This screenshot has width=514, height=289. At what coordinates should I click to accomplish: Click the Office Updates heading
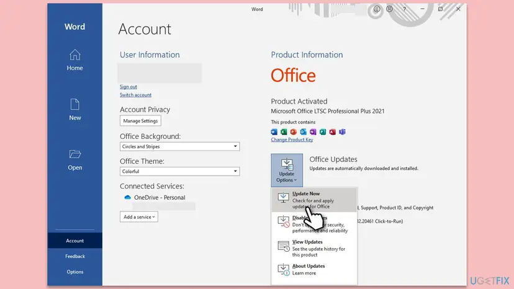pyautogui.click(x=333, y=159)
